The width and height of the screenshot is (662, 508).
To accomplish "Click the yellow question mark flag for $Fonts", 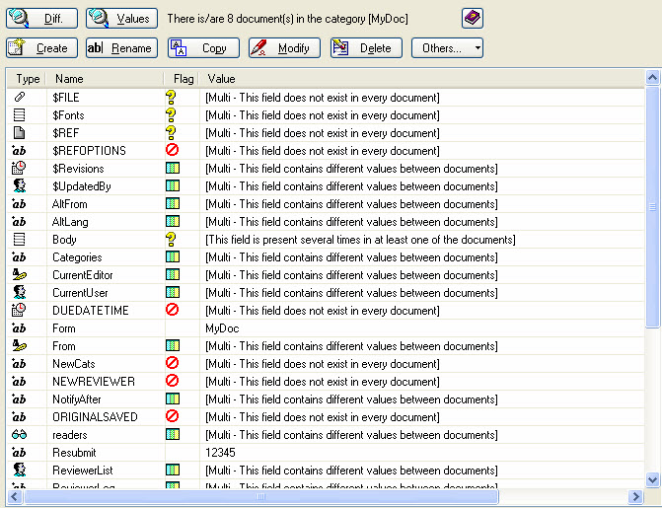I will point(172,115).
